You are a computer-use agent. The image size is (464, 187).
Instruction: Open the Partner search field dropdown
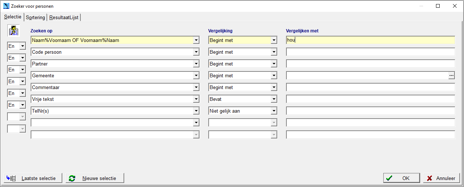point(196,64)
